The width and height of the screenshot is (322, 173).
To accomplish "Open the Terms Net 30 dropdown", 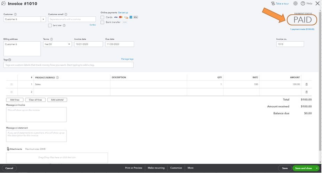I will tap(57, 44).
